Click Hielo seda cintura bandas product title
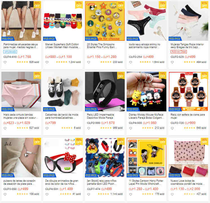Image resolution: width=210 pixels, height=203 pixels. pos(21,116)
